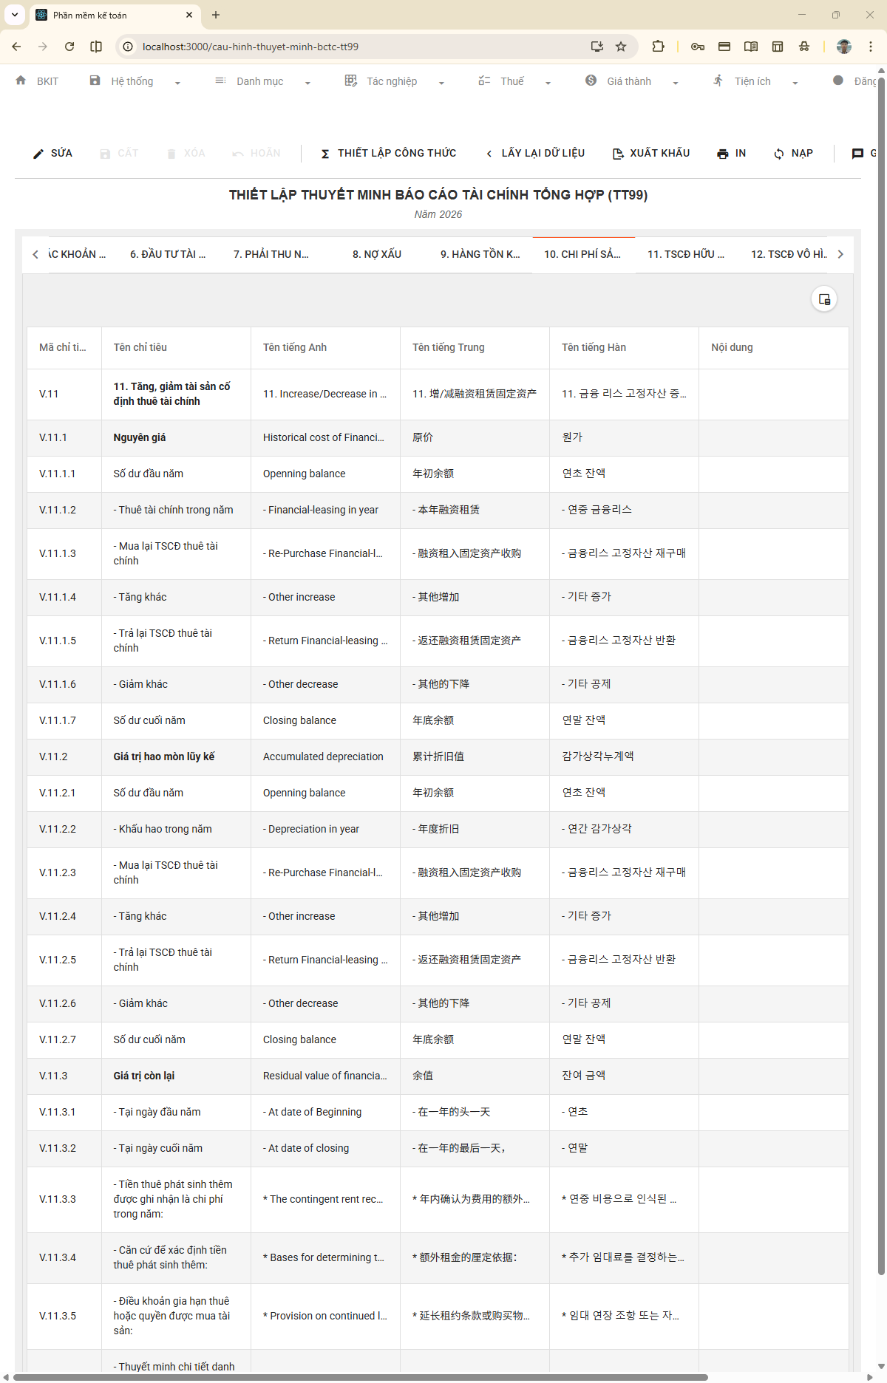
Task: Select the V.11.3.2 At date of closing cell
Action: (x=325, y=1148)
